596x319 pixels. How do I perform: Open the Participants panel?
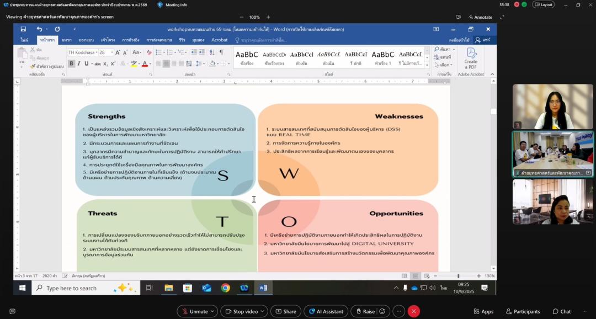[523, 311]
